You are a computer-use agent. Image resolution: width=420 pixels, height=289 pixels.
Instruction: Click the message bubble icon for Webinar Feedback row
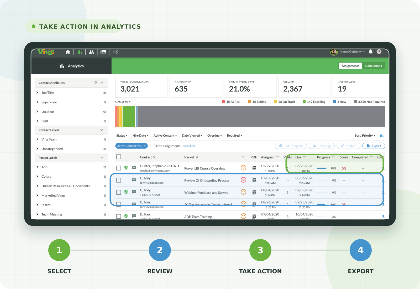tap(134, 192)
